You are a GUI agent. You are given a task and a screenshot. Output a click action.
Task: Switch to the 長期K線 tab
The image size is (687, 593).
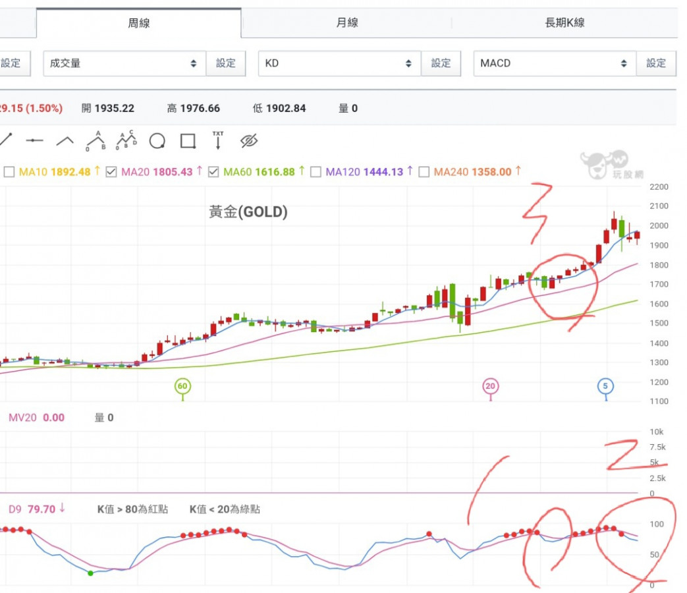(x=564, y=23)
